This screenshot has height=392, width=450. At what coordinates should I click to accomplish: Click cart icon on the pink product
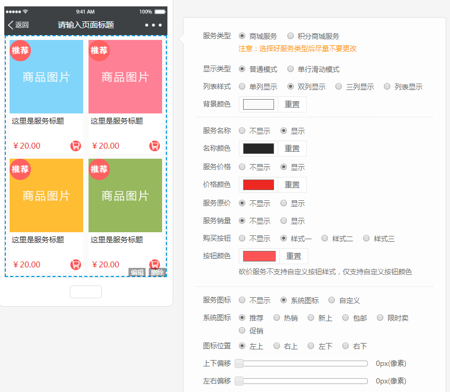tap(155, 146)
